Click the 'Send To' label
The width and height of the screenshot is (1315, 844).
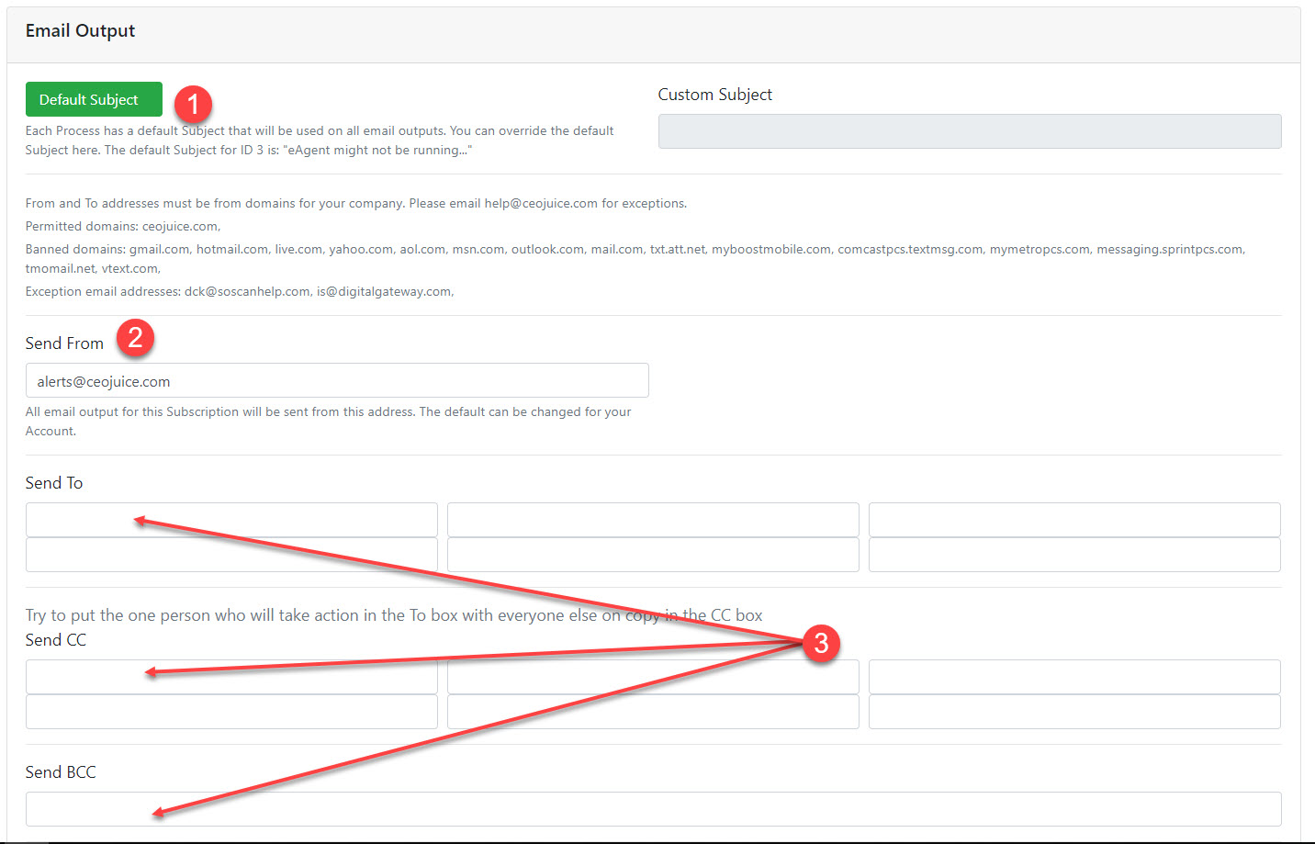pyautogui.click(x=54, y=483)
